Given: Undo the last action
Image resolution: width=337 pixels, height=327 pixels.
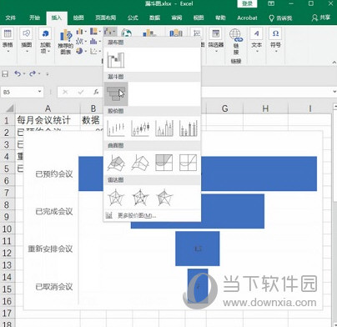Looking at the screenshot, I should [x=18, y=73].
